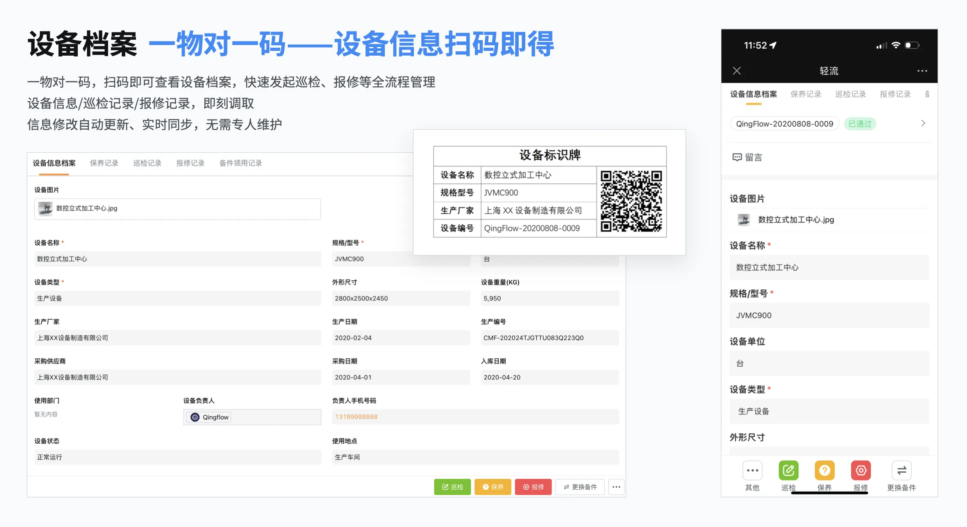This screenshot has height=527, width=967.
Task: Expand QingFlow-20200808-0009 record with chevron
Action: (x=923, y=123)
